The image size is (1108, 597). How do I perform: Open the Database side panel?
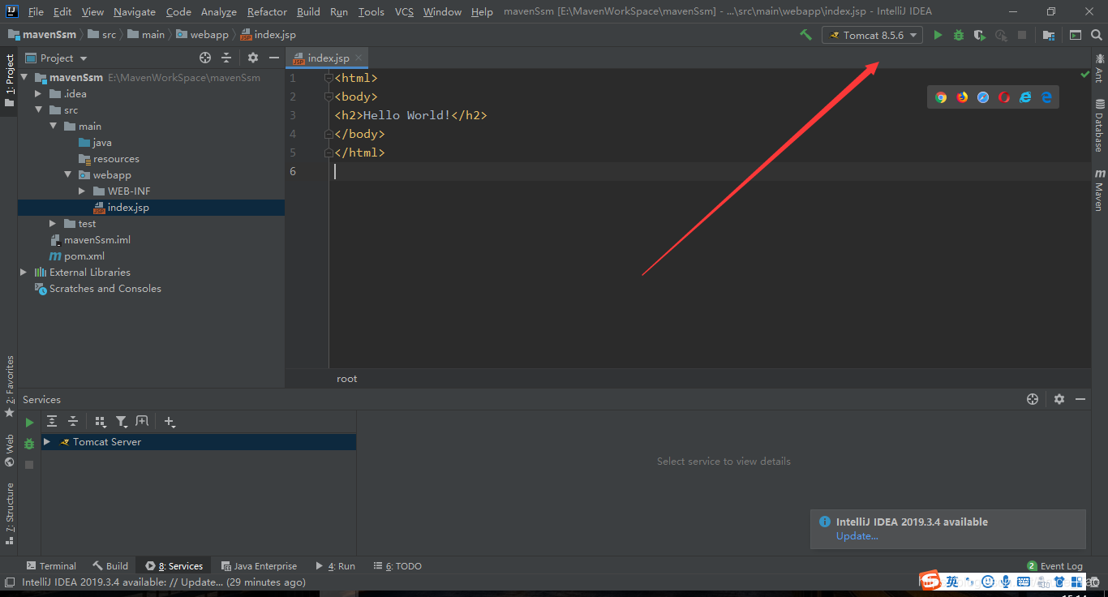(x=1099, y=126)
